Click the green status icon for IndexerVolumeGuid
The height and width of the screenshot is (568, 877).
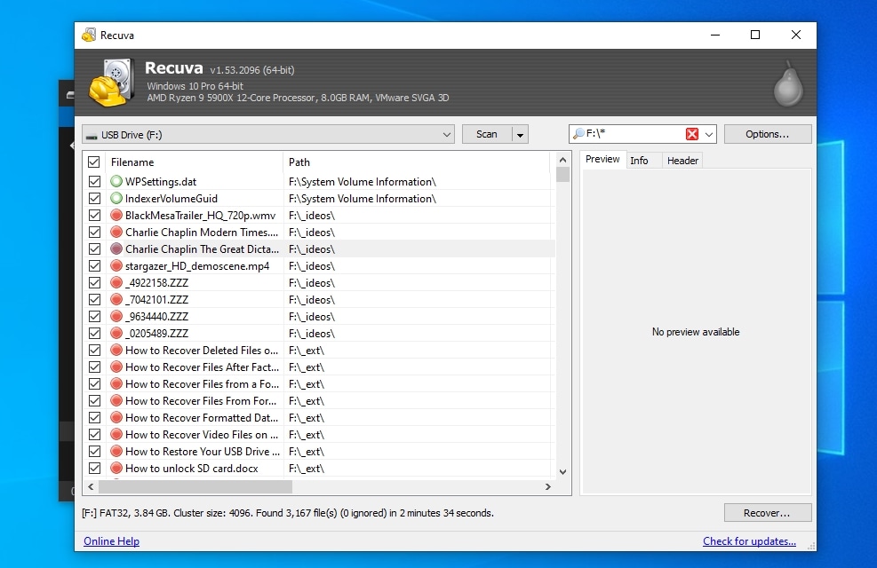coord(116,198)
